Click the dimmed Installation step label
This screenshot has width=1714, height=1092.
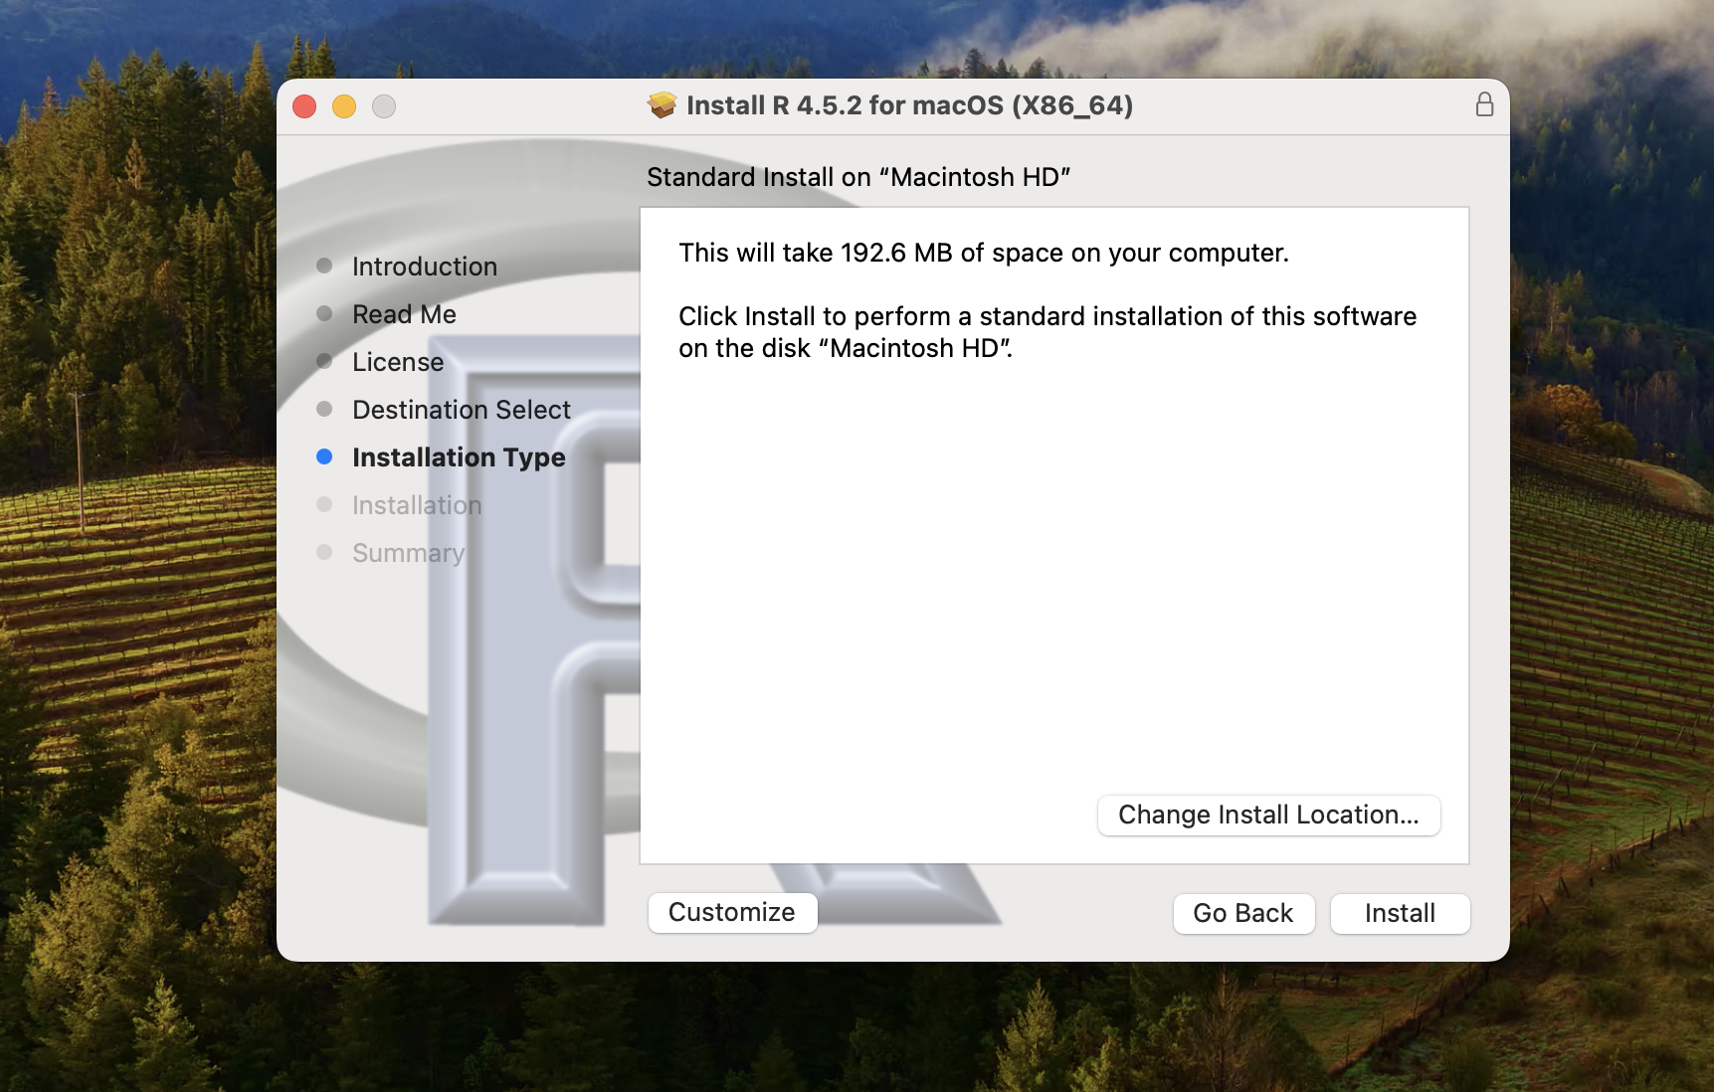416,505
